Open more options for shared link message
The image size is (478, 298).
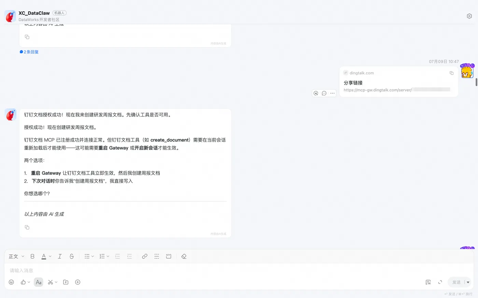point(332,93)
